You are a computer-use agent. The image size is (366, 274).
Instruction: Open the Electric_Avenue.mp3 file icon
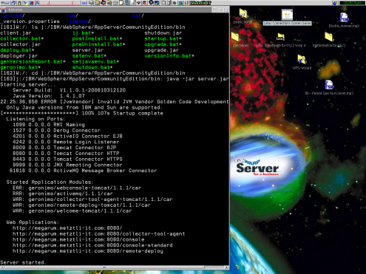click(344, 18)
